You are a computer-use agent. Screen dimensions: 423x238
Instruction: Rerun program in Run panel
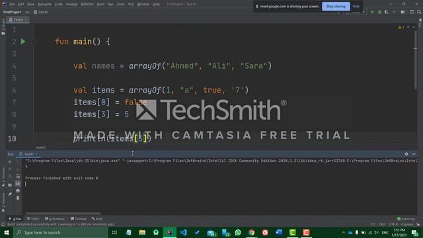(10, 161)
